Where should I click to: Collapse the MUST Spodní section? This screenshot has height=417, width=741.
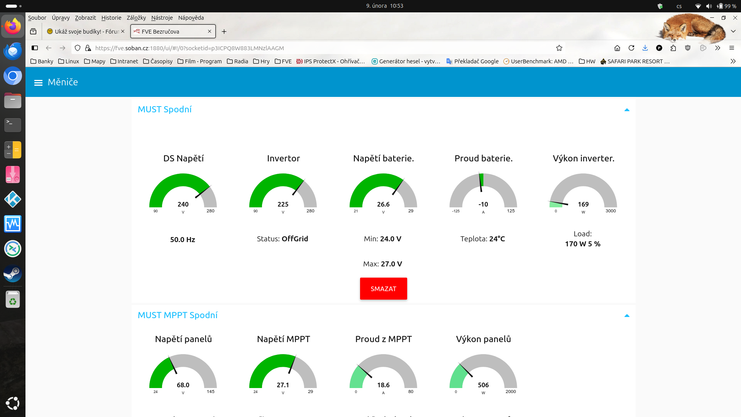(x=627, y=110)
